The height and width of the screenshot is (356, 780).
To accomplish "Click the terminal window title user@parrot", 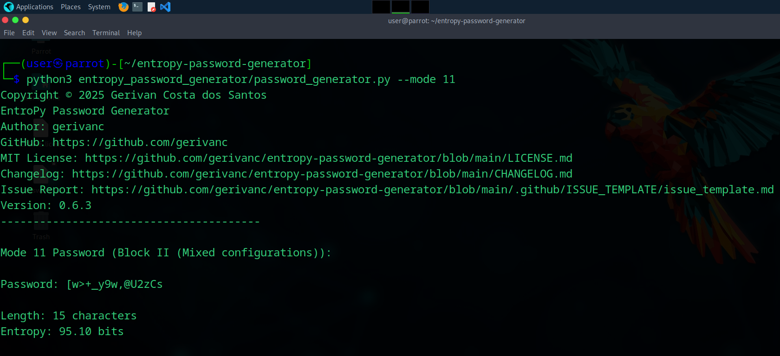I will (x=457, y=21).
